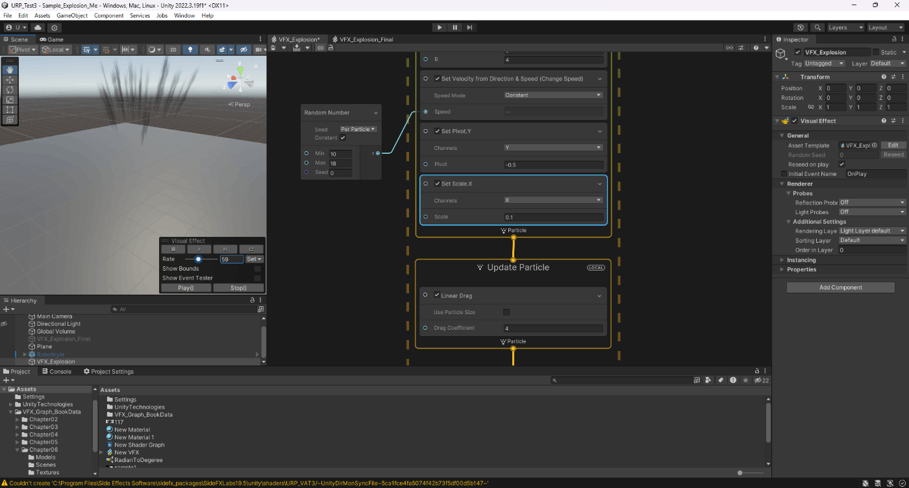Enable Use Particle Size checkbox
Viewport: 909px width, 488px height.
tap(507, 312)
